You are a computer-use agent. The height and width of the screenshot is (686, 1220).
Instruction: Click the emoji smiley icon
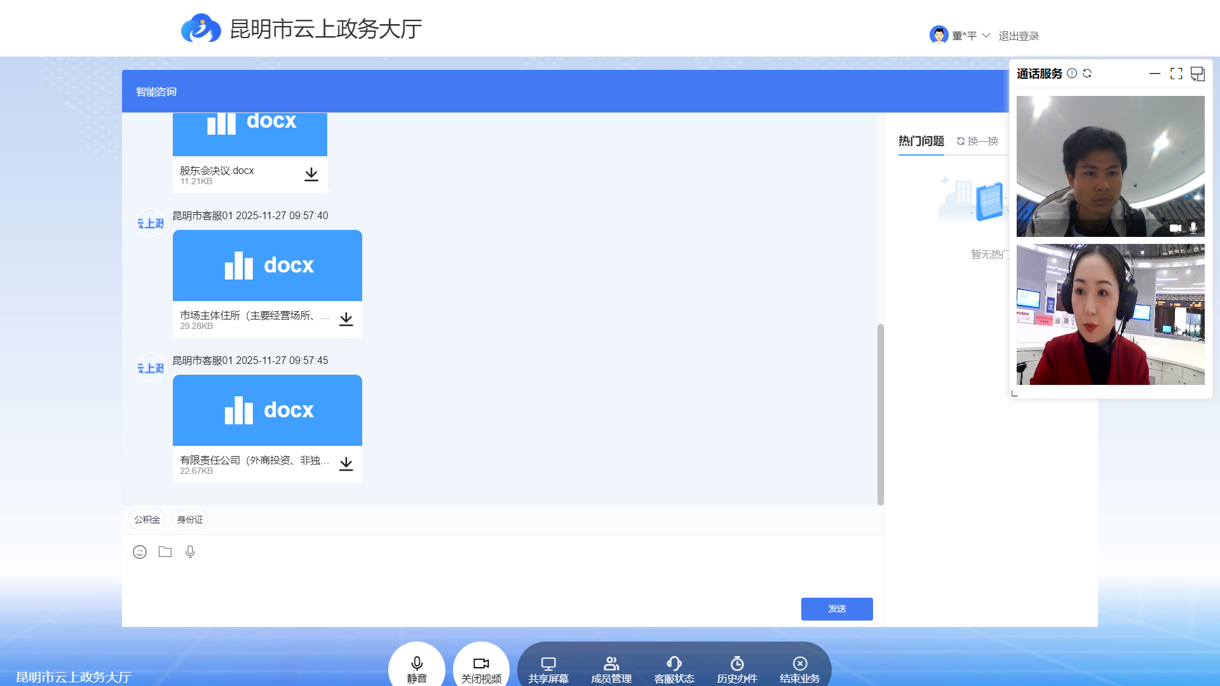coord(140,552)
